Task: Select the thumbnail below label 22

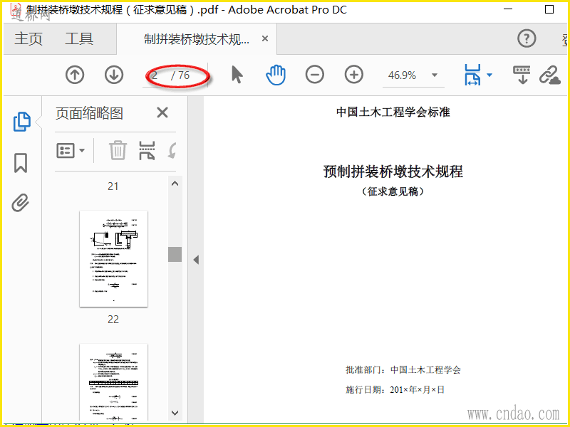Action: 114,382
